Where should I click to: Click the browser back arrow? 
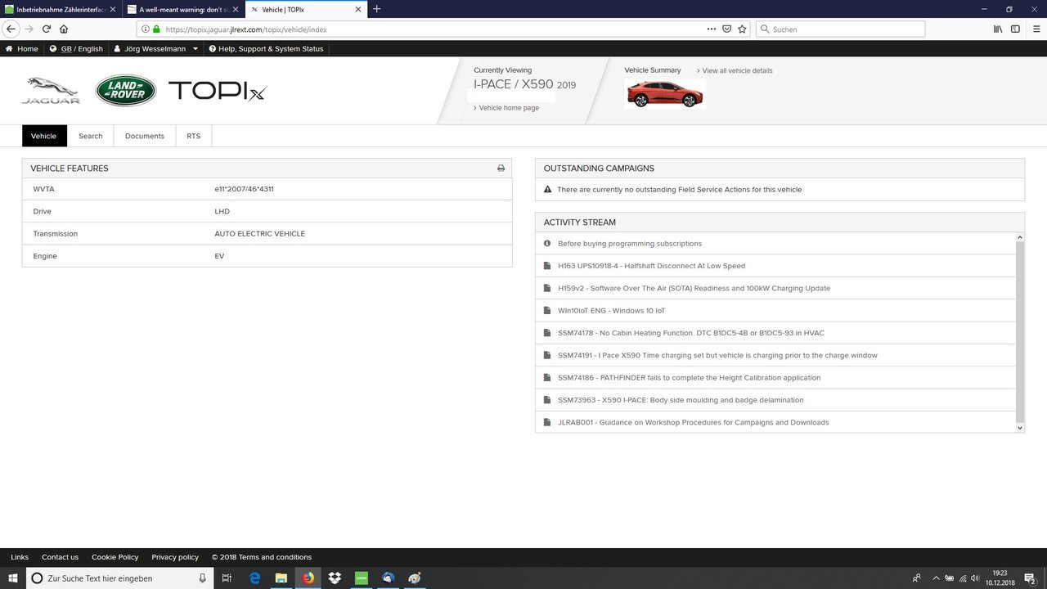click(x=11, y=29)
